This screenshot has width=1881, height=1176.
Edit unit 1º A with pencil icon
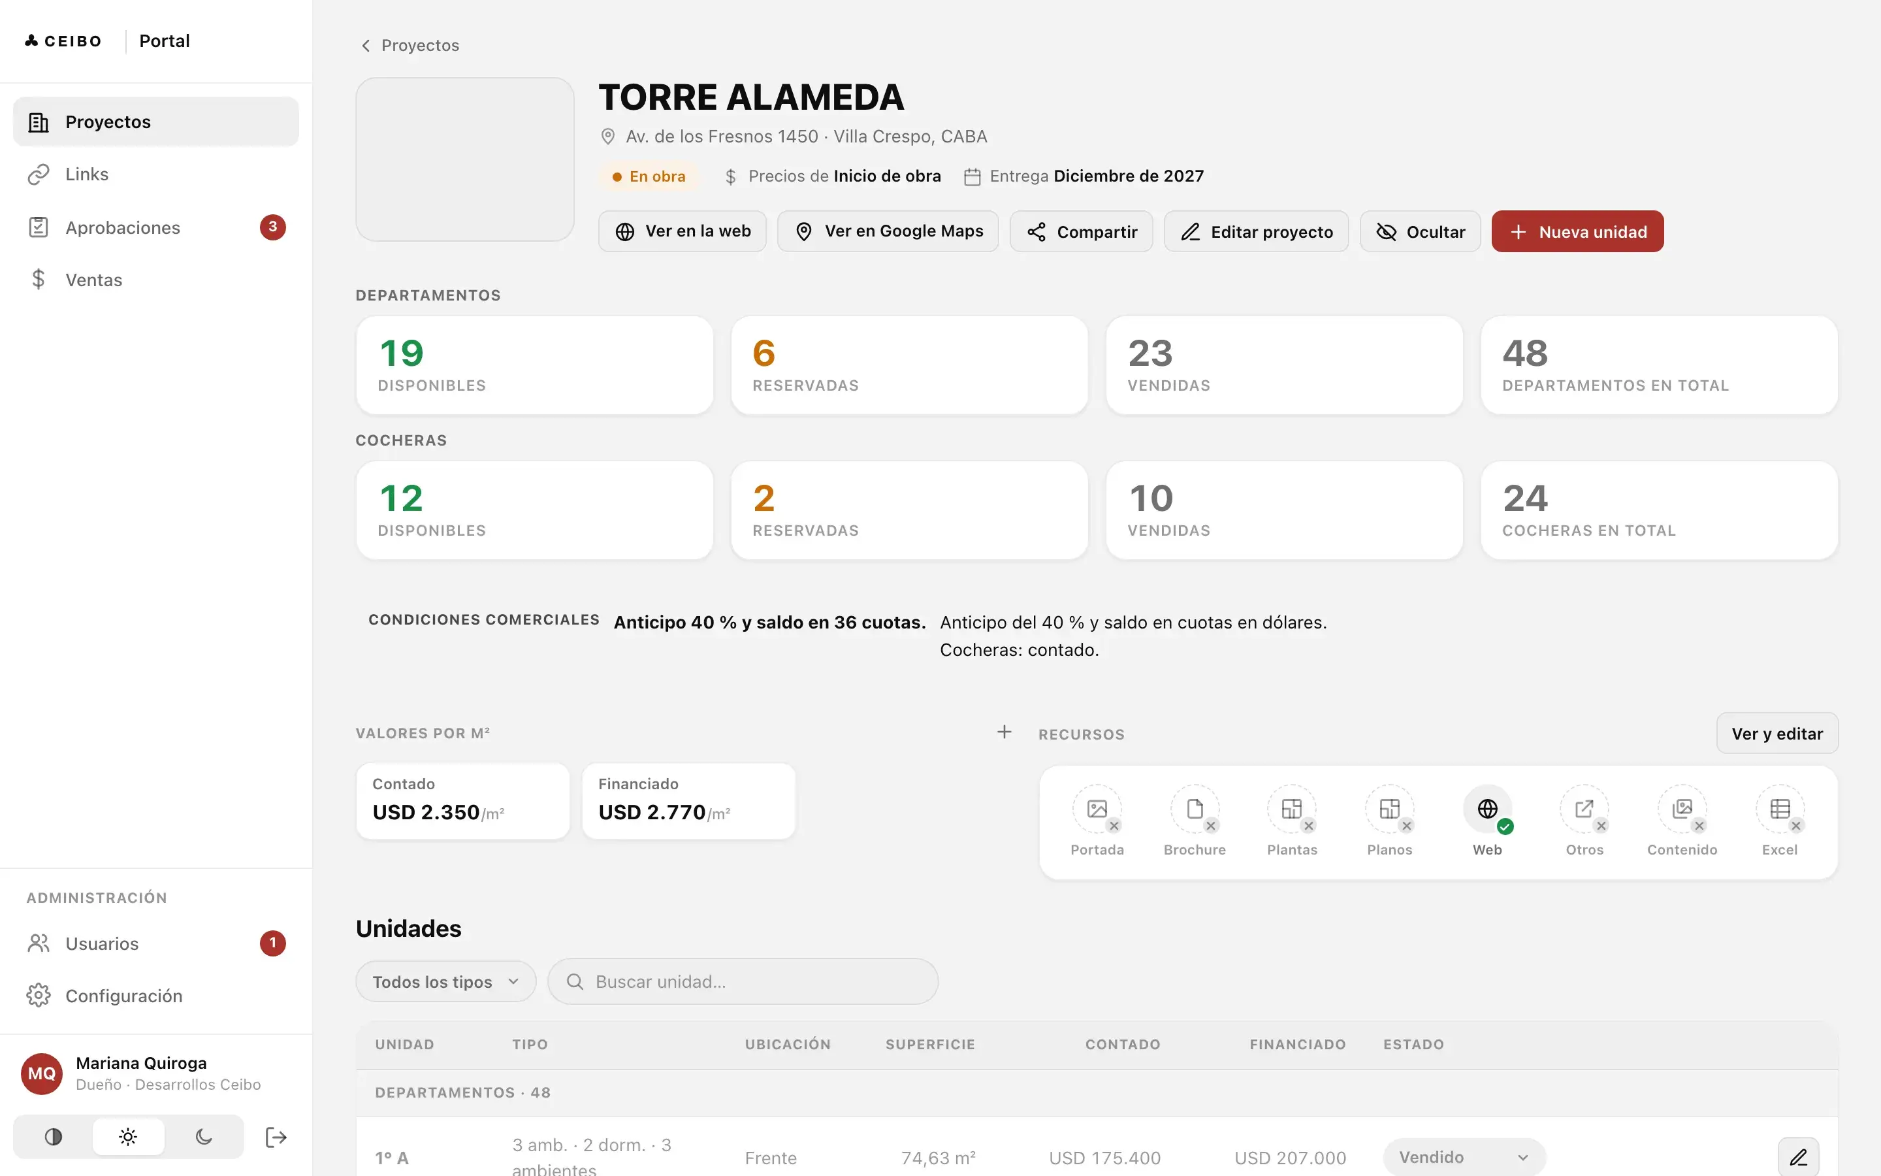point(1798,1157)
